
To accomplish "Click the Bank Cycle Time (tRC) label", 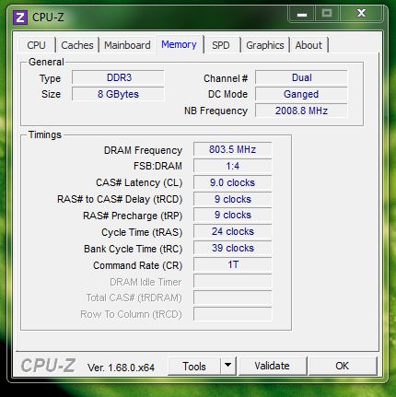I will point(134,249).
